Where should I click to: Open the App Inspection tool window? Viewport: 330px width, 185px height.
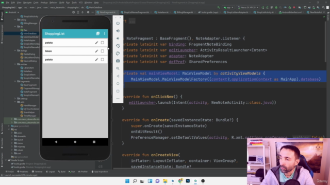pyautogui.click(x=100, y=172)
